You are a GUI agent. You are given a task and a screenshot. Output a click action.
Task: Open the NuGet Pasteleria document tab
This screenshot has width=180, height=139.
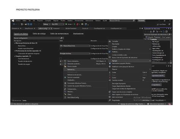coord(71,28)
